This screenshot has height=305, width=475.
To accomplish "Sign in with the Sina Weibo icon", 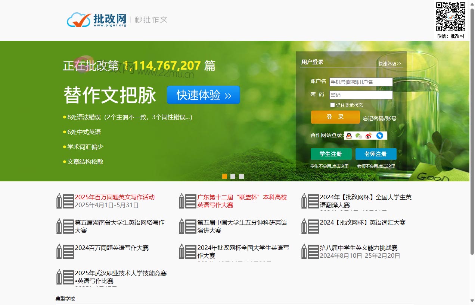I will pyautogui.click(x=369, y=136).
